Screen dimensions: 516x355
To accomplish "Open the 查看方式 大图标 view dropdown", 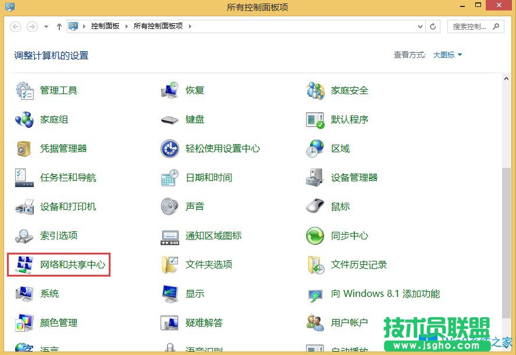I will 445,55.
